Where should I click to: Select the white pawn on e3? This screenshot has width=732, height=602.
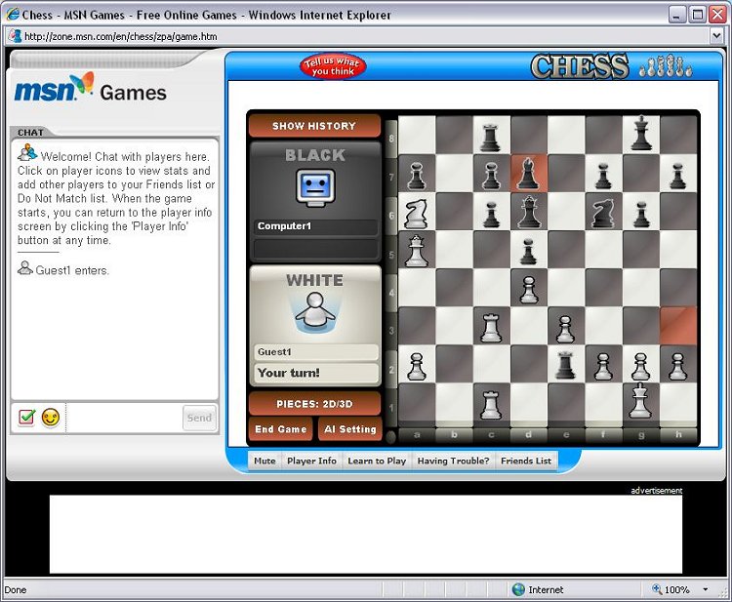point(565,329)
